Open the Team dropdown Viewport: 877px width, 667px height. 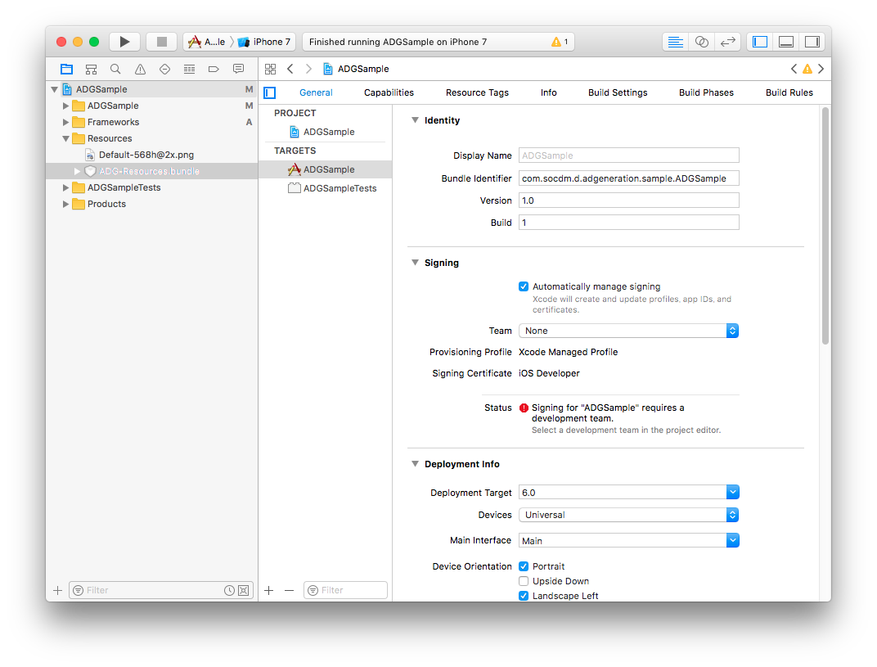click(628, 331)
